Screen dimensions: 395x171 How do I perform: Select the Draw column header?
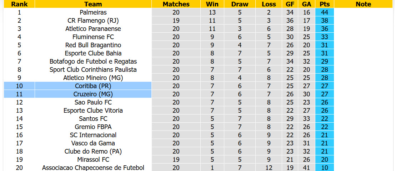coord(240,4)
